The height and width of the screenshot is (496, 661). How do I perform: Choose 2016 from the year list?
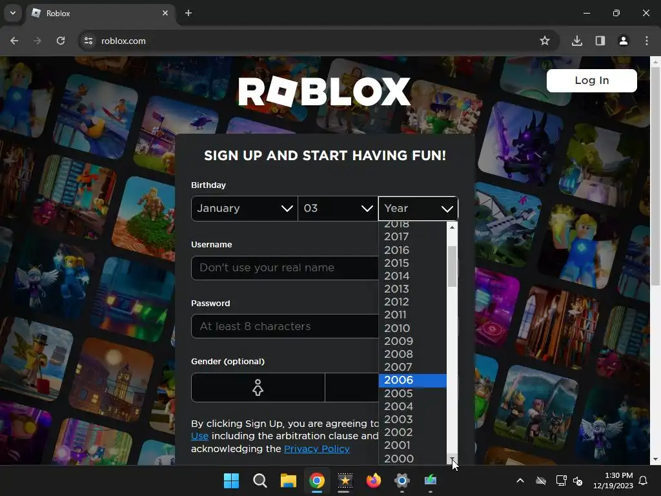(412, 250)
